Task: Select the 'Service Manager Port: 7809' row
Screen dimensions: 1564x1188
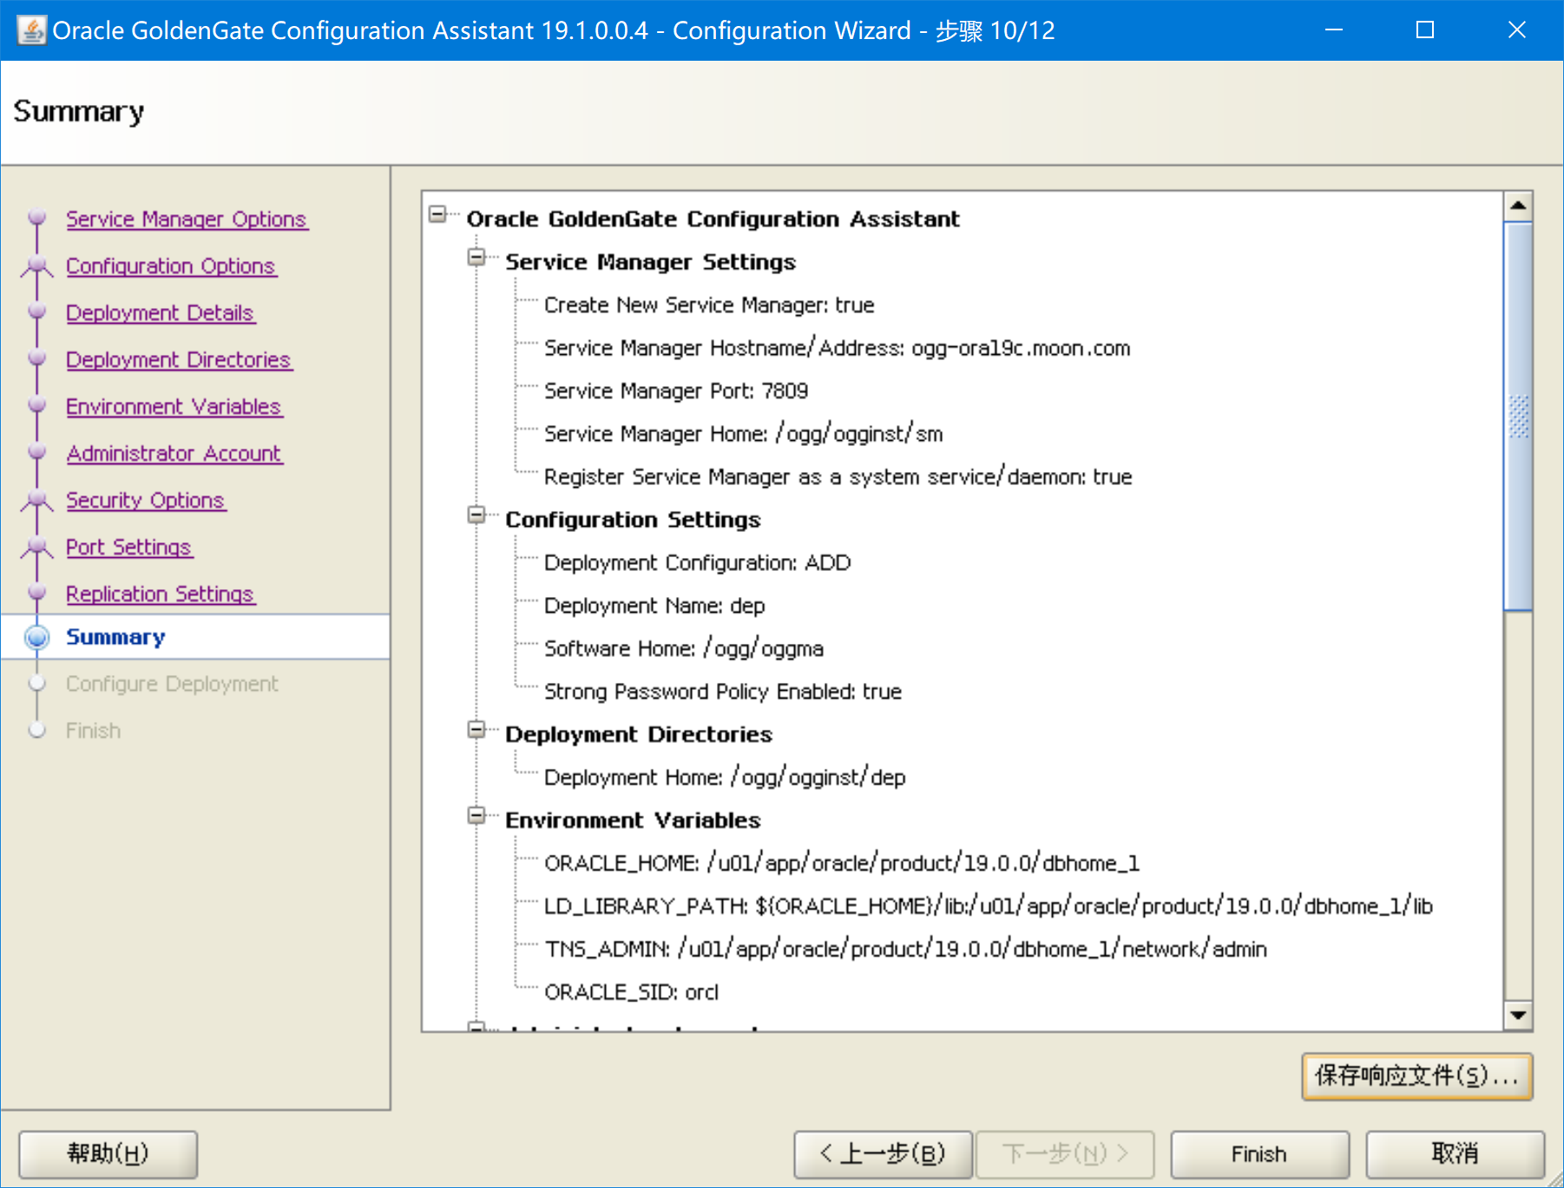Action: coord(676,391)
